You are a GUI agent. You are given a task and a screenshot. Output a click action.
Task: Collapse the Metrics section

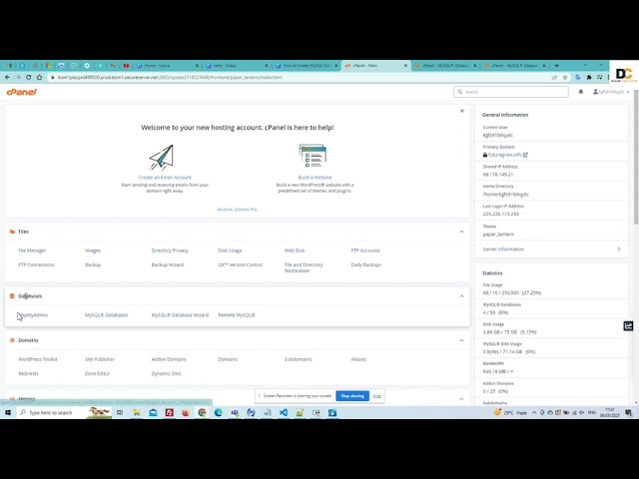(x=461, y=399)
